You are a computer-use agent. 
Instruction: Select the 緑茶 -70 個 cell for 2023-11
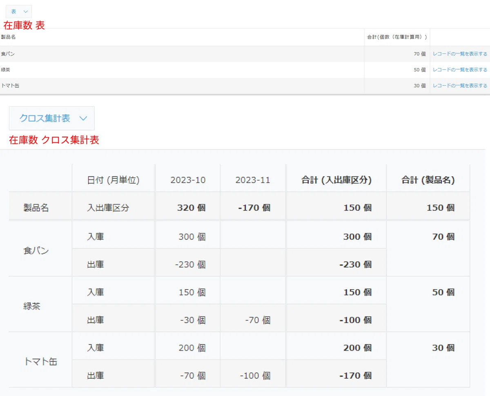(258, 320)
